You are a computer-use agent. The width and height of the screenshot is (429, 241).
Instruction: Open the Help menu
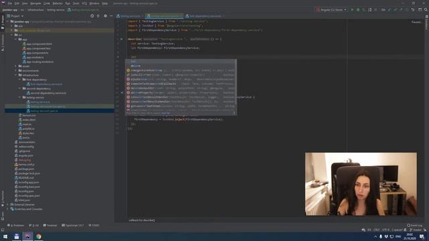[105, 3]
